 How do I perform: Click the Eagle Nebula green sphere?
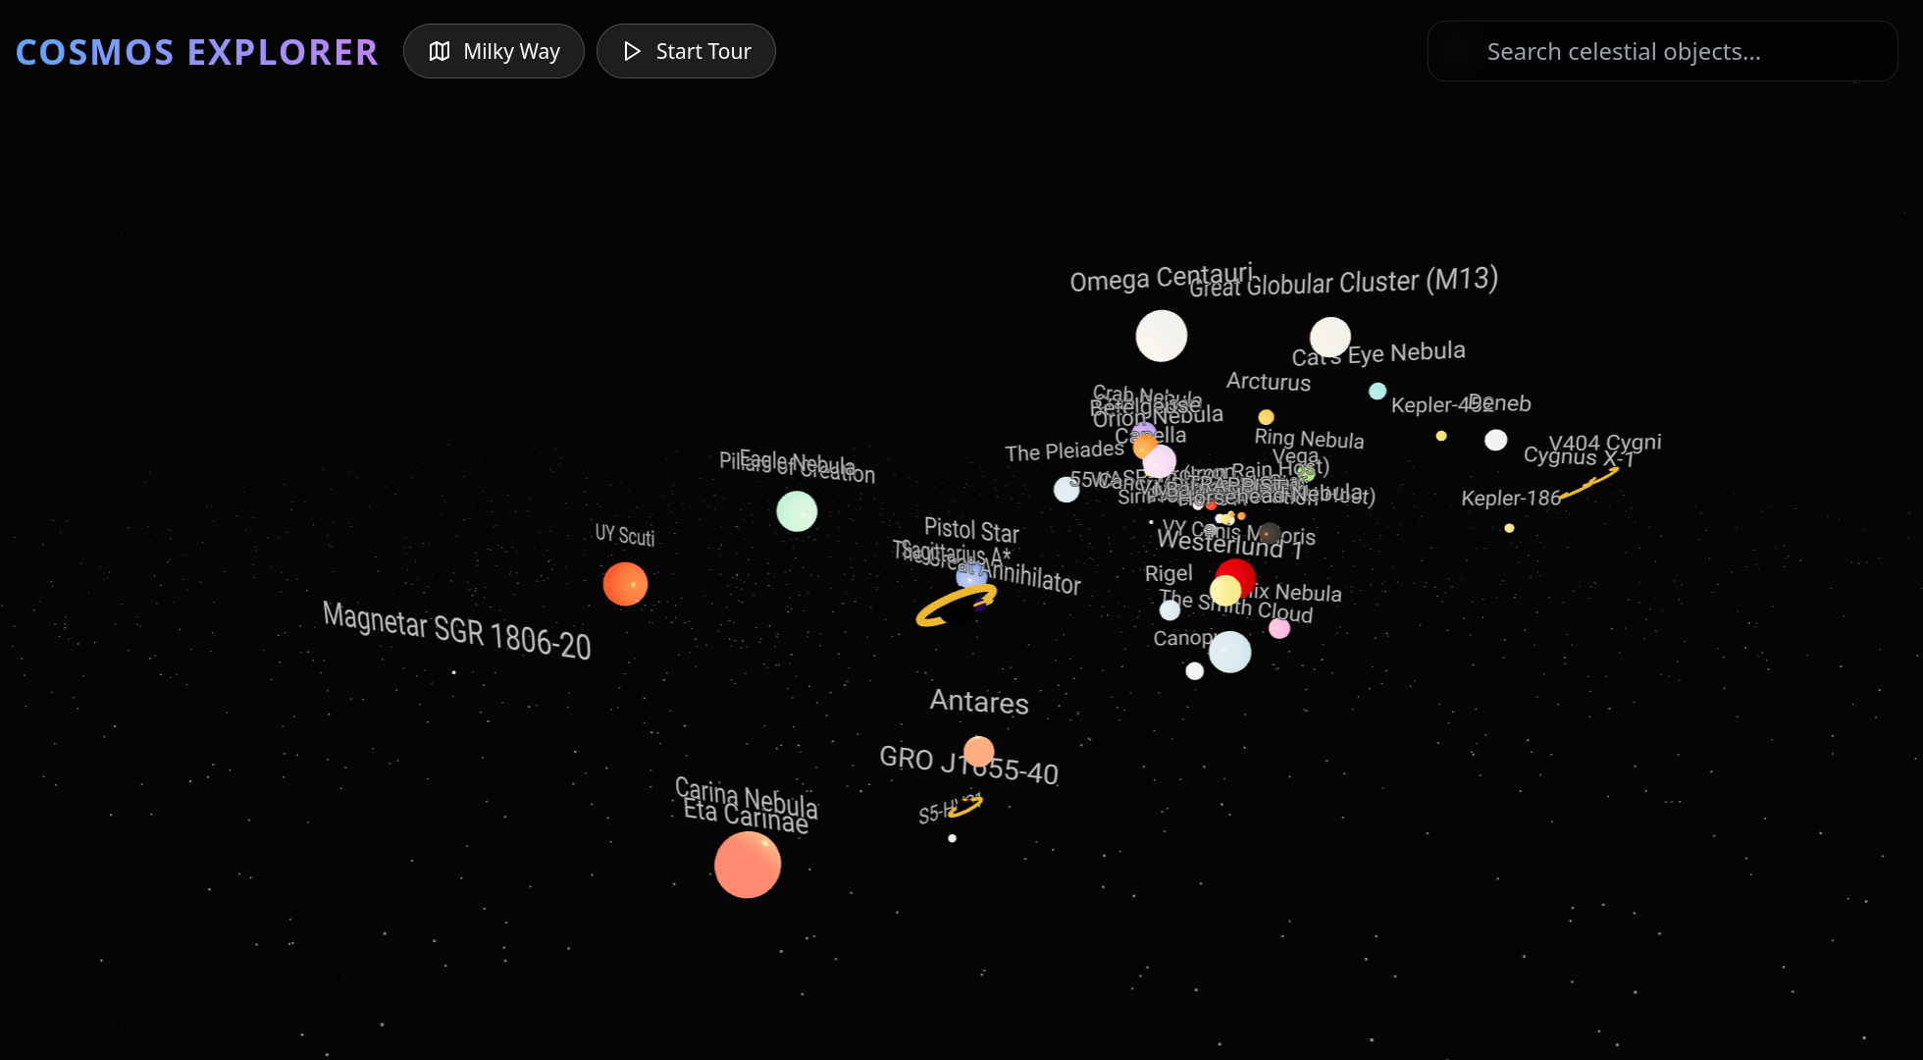797,511
